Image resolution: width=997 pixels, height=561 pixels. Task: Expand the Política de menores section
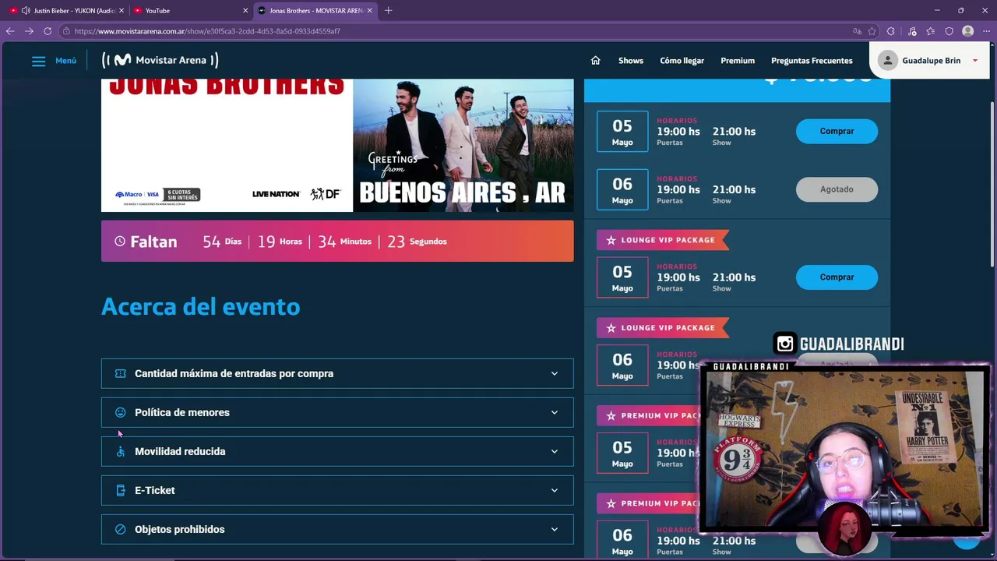337,412
